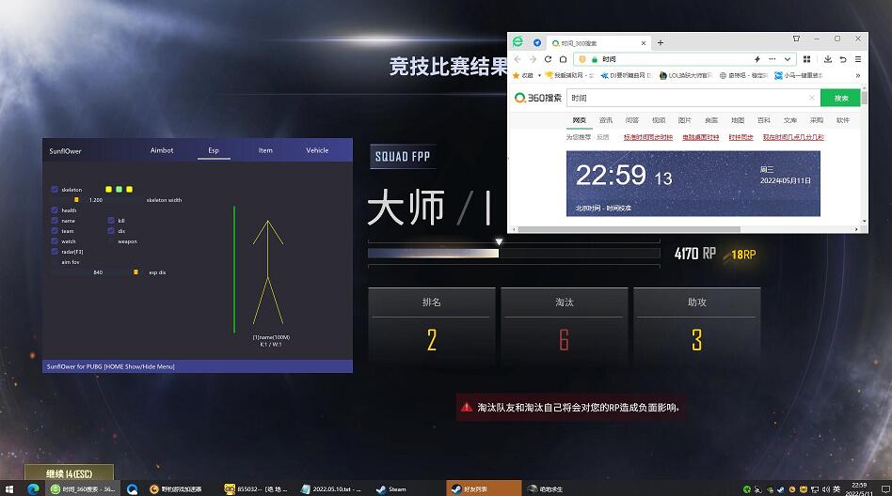
Task: Click the 收藏 star favorites icon
Action: [x=517, y=75]
